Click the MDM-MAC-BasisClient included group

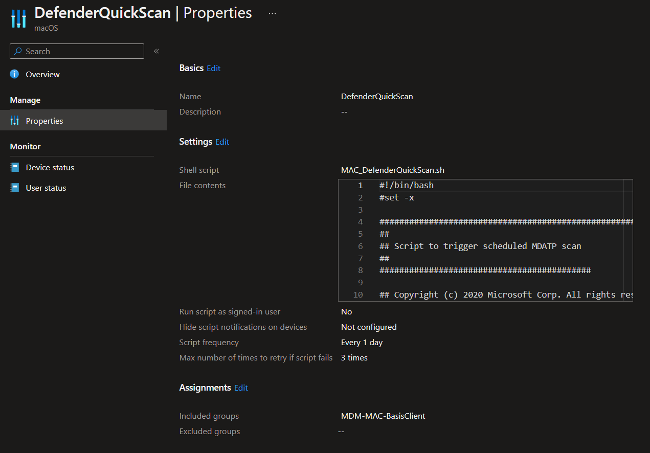coord(383,416)
